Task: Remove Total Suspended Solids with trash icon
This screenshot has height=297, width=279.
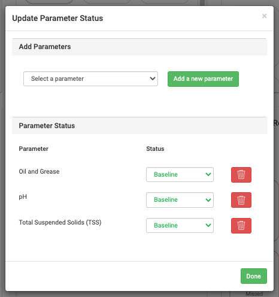Action: pos(241,226)
